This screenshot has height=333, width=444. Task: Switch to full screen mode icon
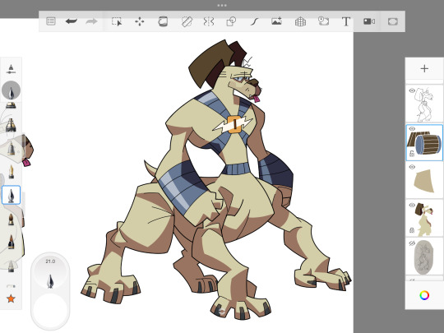pos(393,21)
